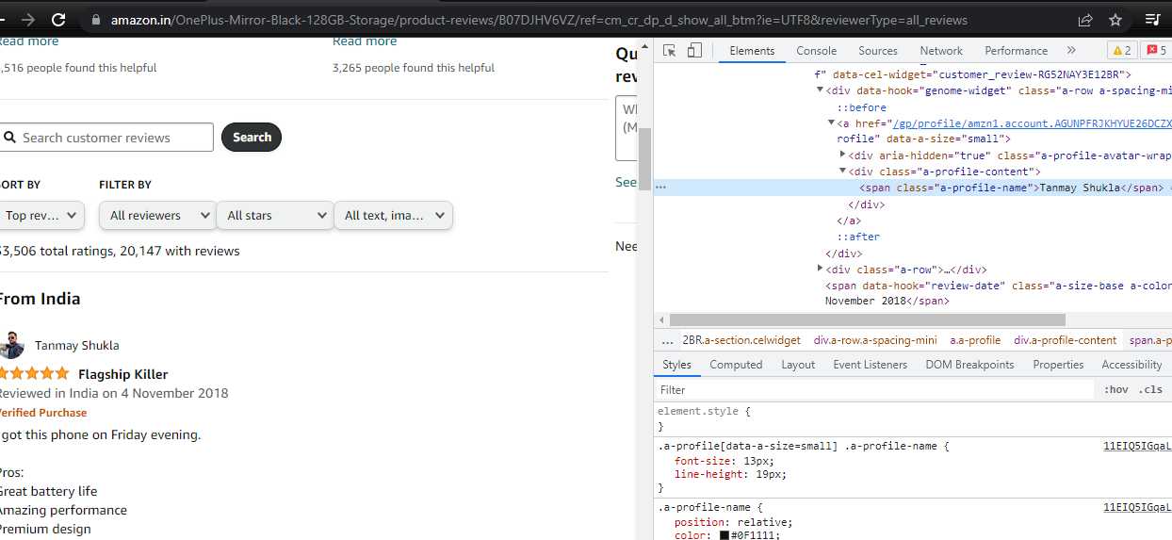Expand the a-profile-avatar-wrapper div
Screen dimensions: 1172x540
coord(842,155)
